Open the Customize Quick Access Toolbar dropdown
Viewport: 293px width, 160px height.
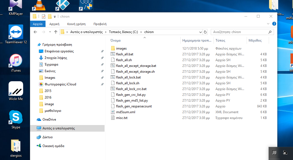(x=55, y=17)
